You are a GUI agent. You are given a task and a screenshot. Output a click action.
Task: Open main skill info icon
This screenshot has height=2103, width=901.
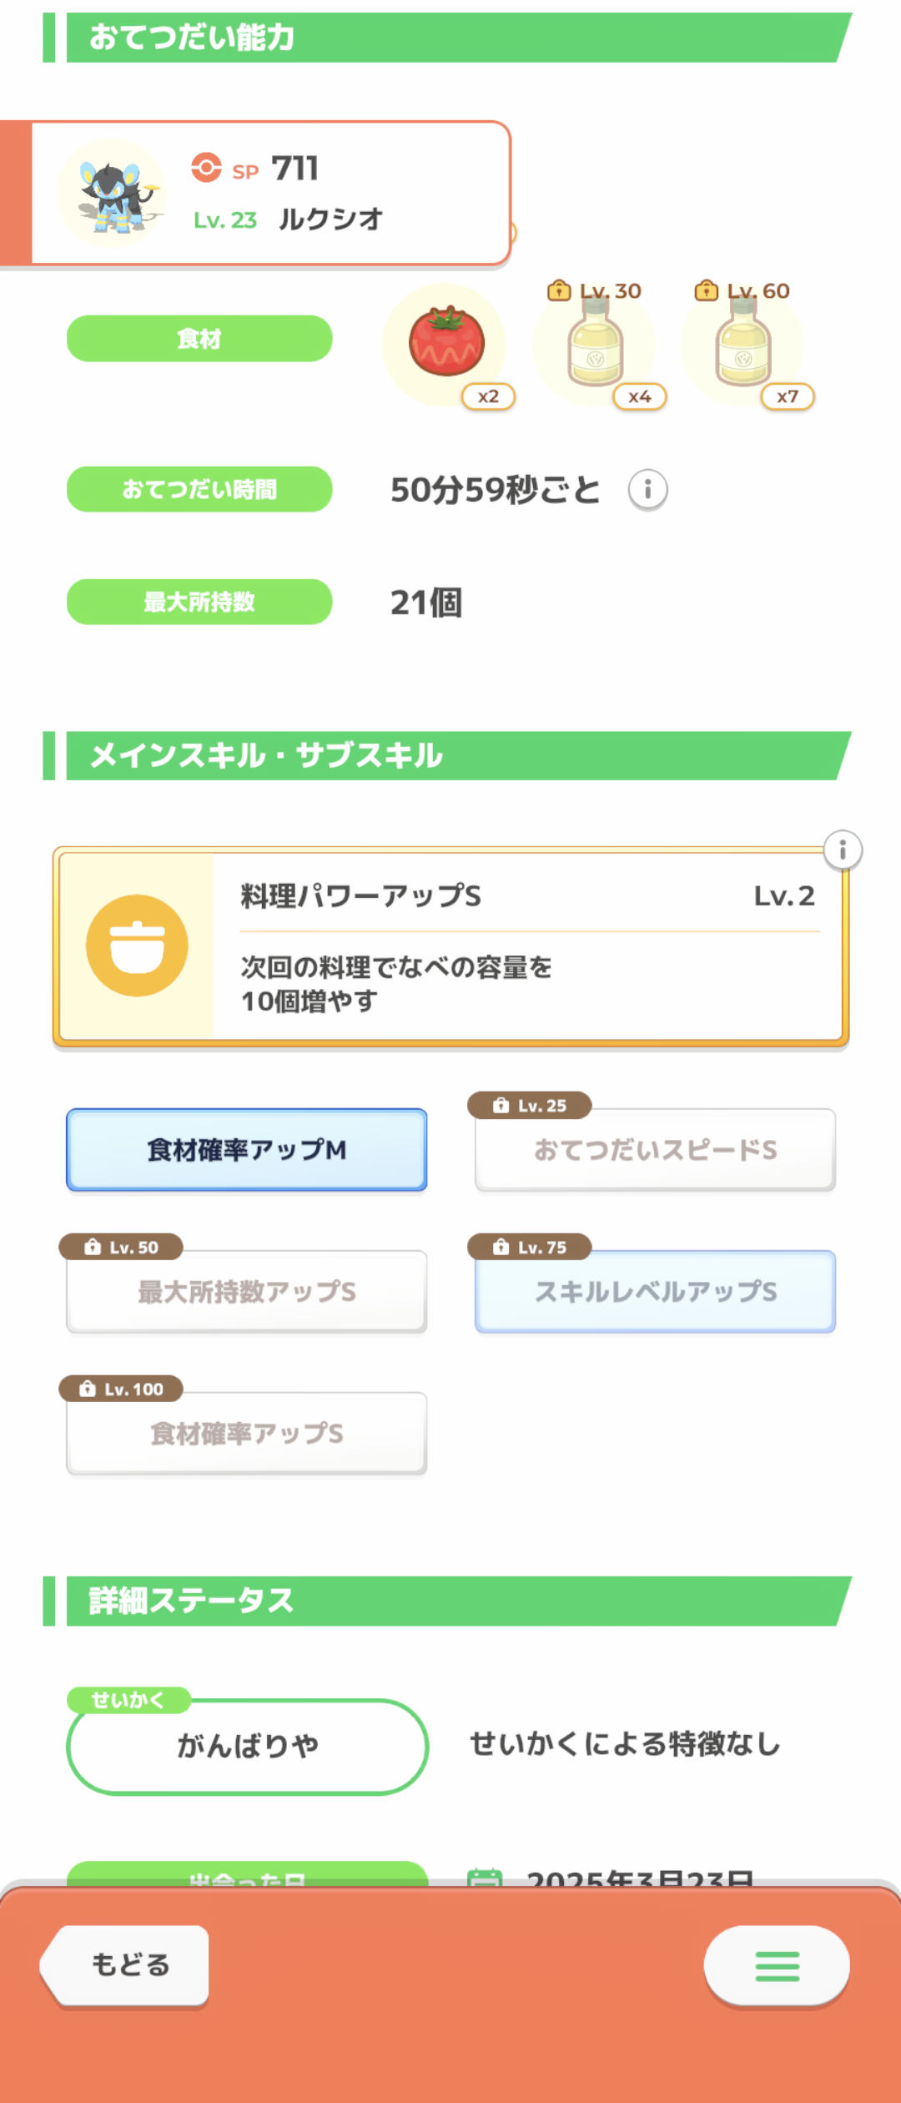(843, 850)
